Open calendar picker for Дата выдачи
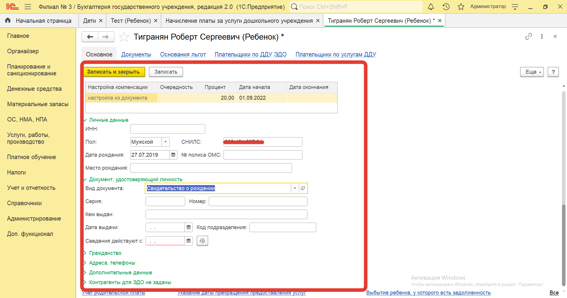The height and width of the screenshot is (298, 567). click(189, 227)
